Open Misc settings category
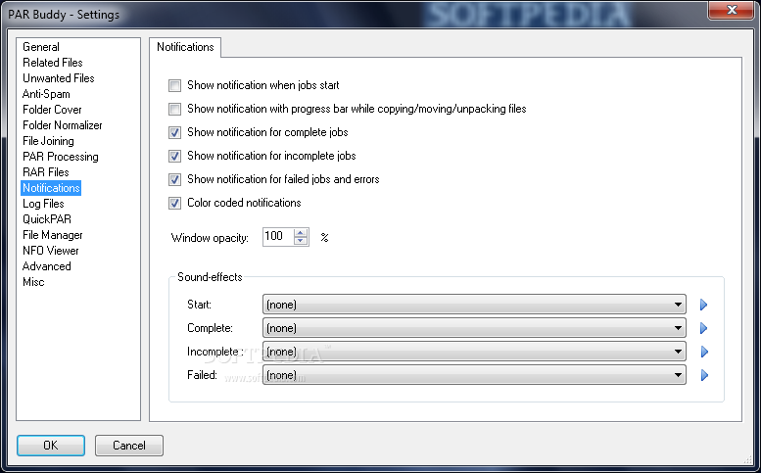Screen dimensions: 761x473 (33, 282)
